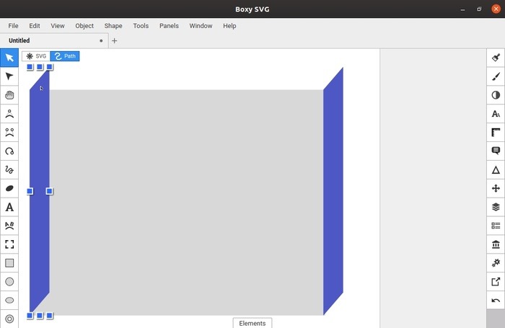Restore the Boxy SVG window size

(479, 9)
